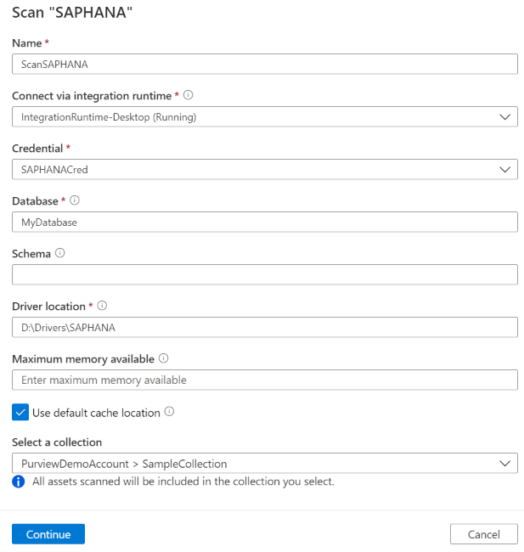
Task: Click the Maximum memory available input
Action: click(264, 380)
